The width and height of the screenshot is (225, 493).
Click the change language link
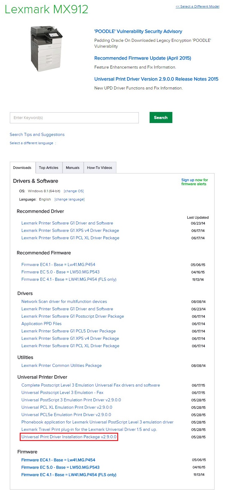(70, 199)
